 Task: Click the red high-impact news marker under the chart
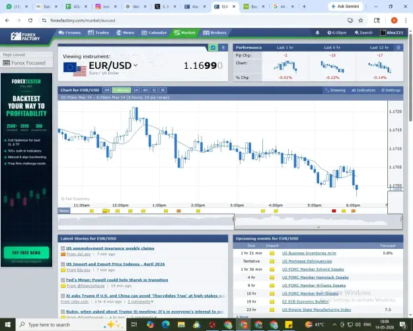[x=334, y=211]
